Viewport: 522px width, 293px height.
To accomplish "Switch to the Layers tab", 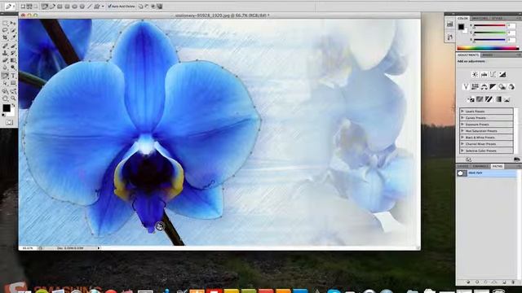I will tap(462, 166).
